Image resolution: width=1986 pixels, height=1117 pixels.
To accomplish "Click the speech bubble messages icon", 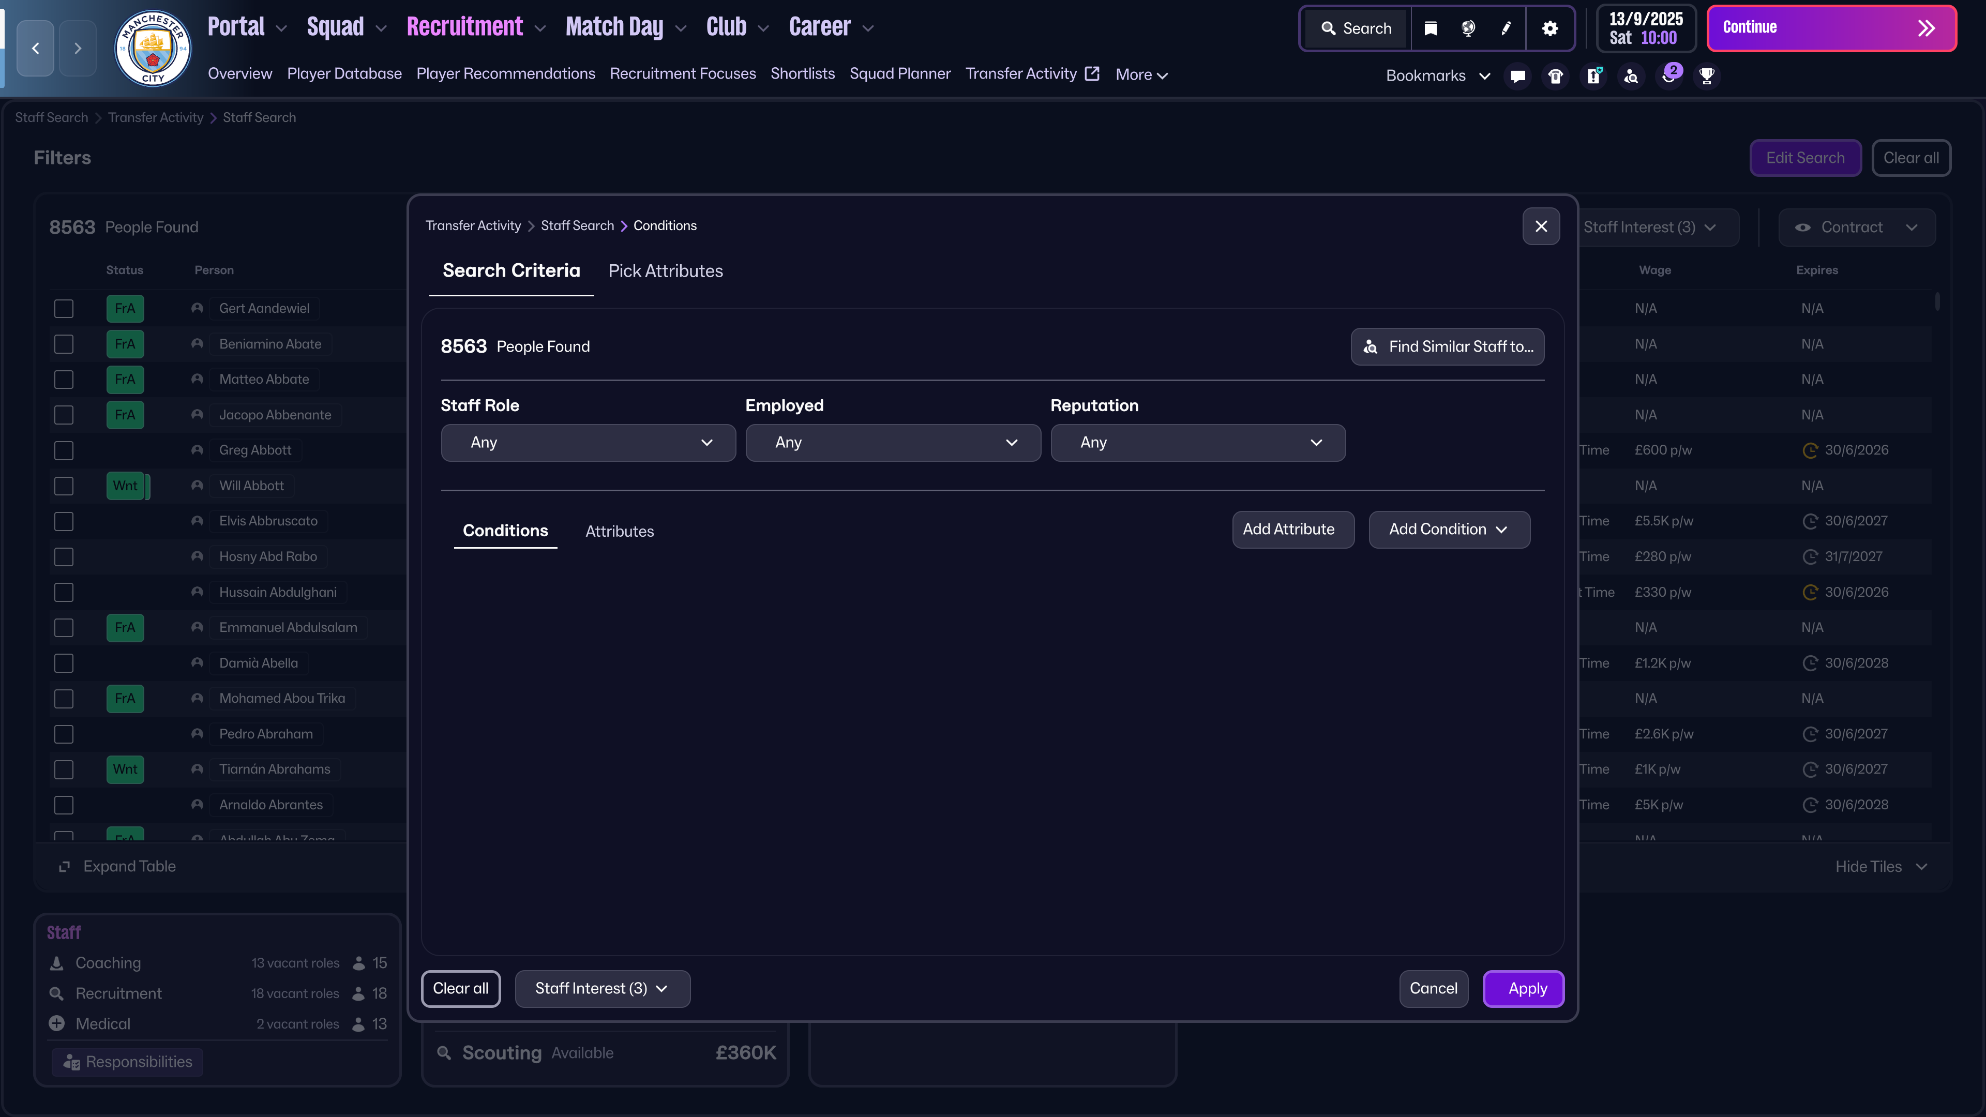I will point(1517,76).
